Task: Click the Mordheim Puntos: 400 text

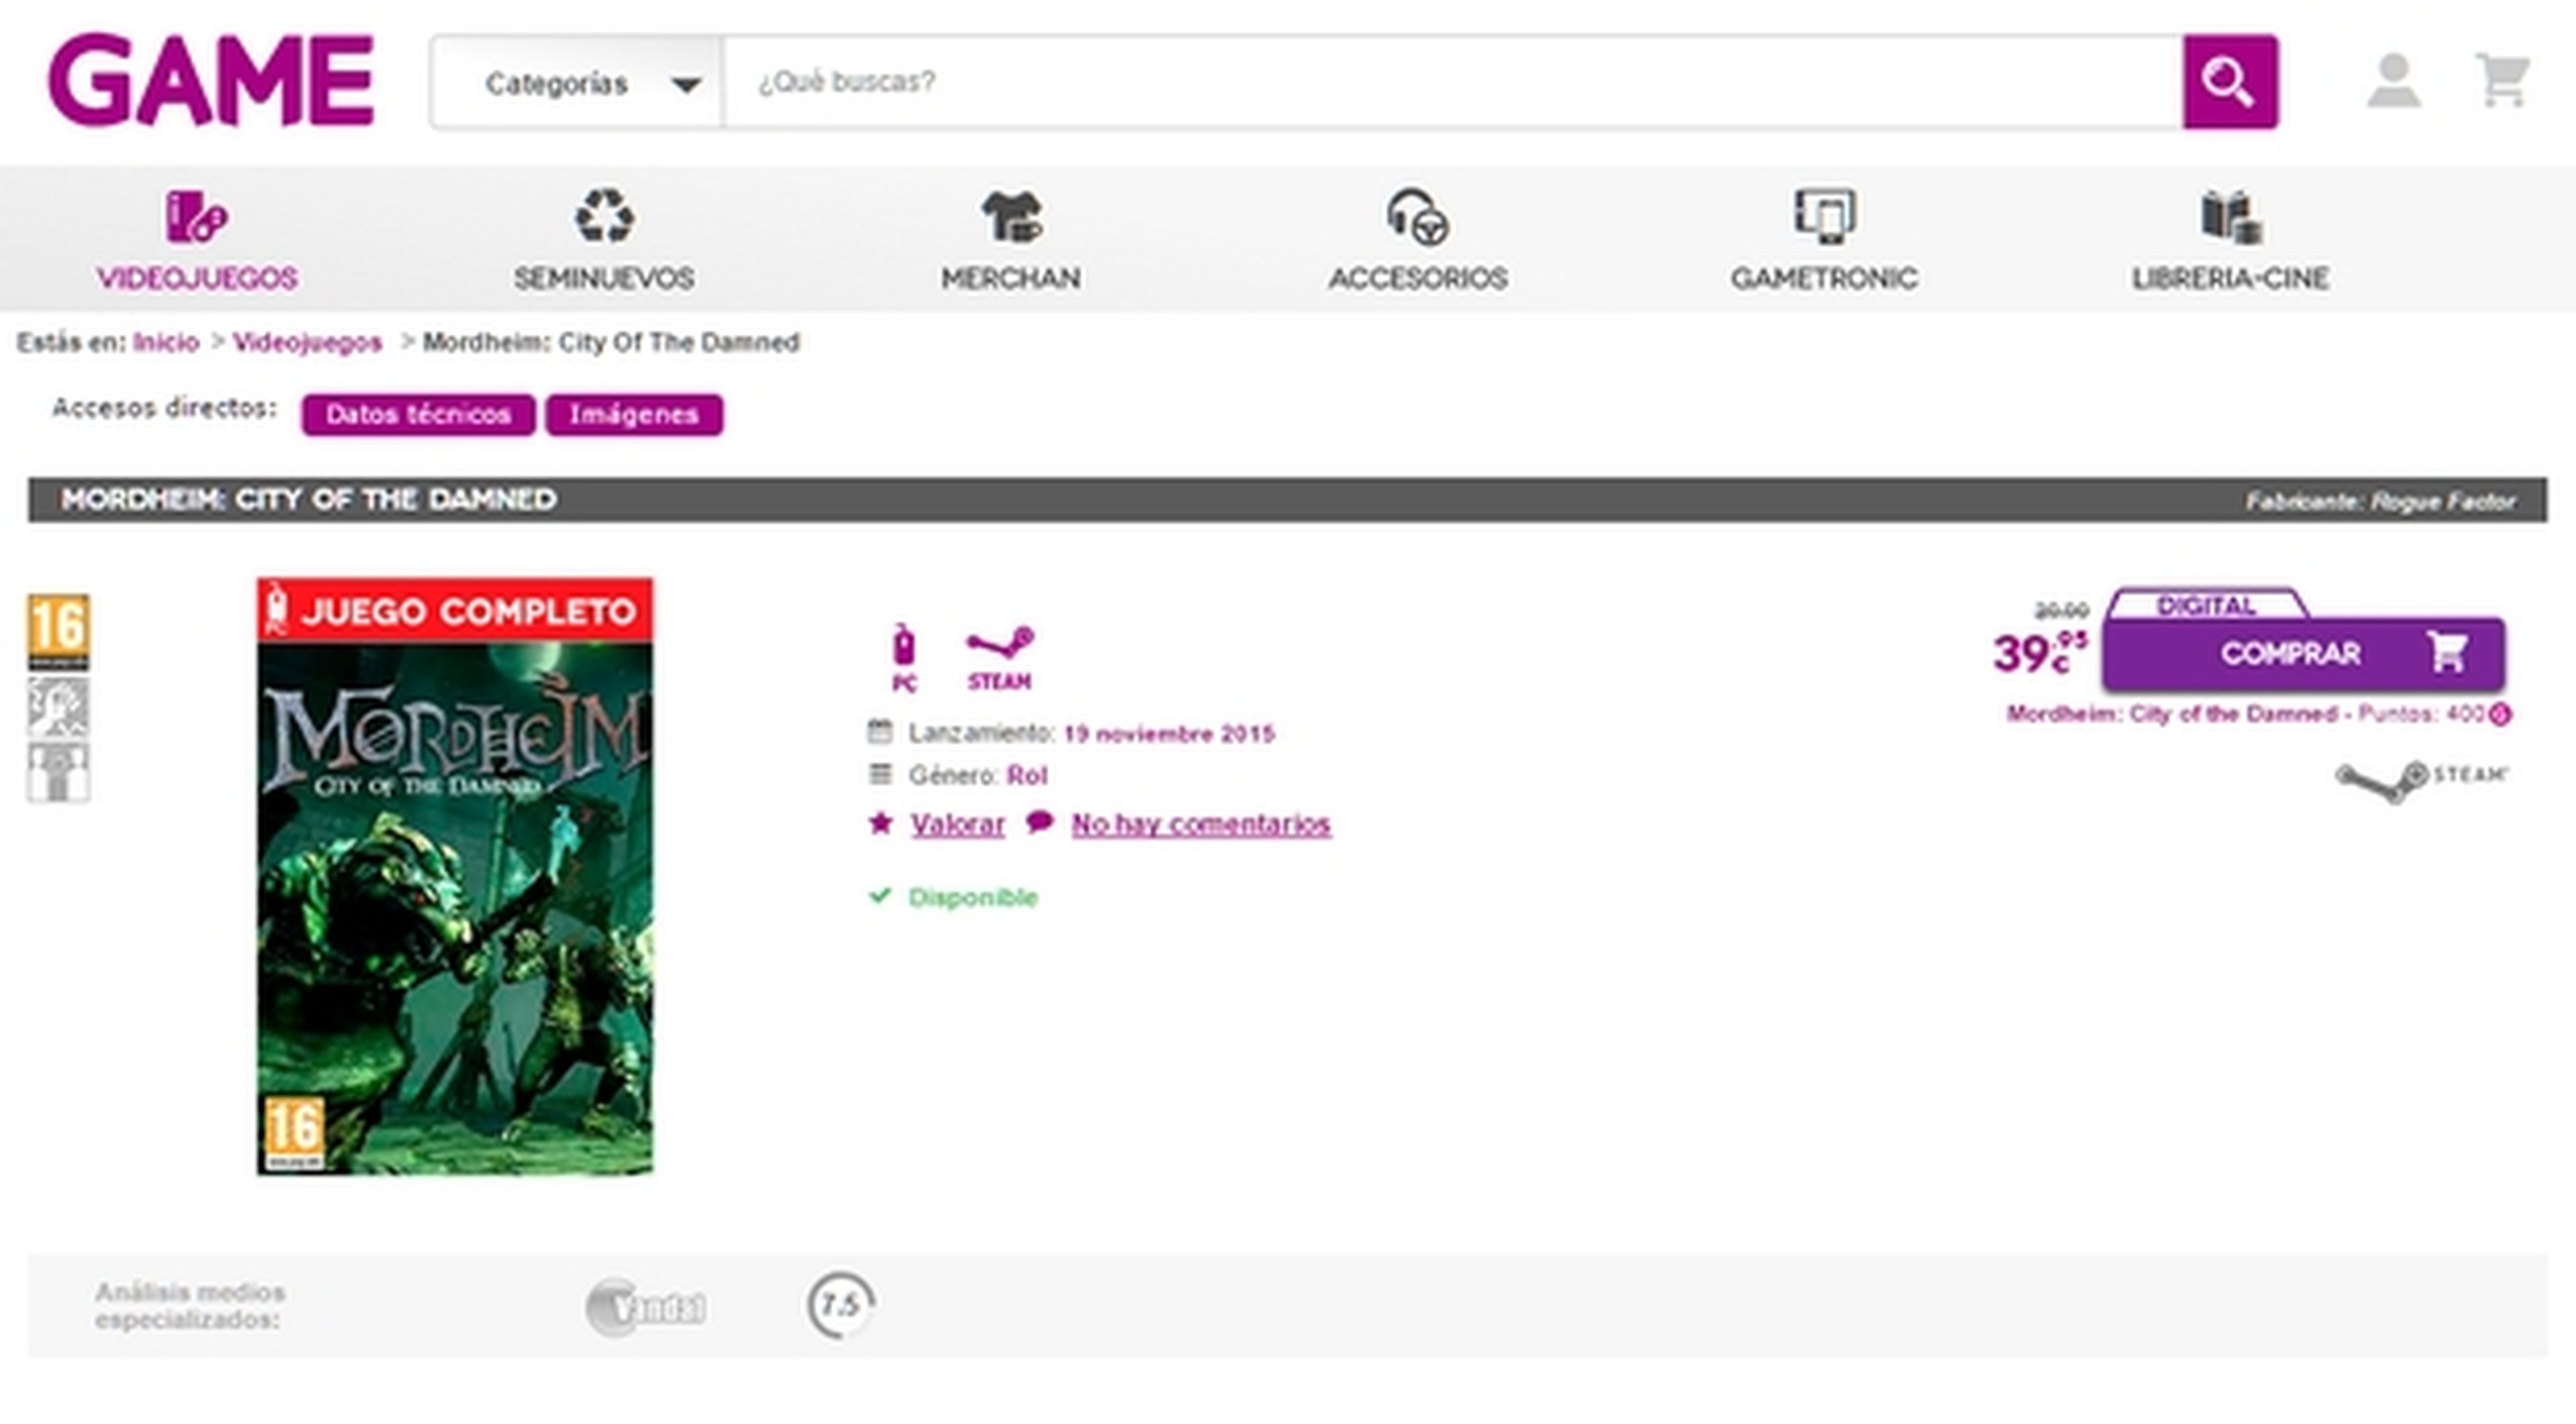Action: tap(2246, 715)
